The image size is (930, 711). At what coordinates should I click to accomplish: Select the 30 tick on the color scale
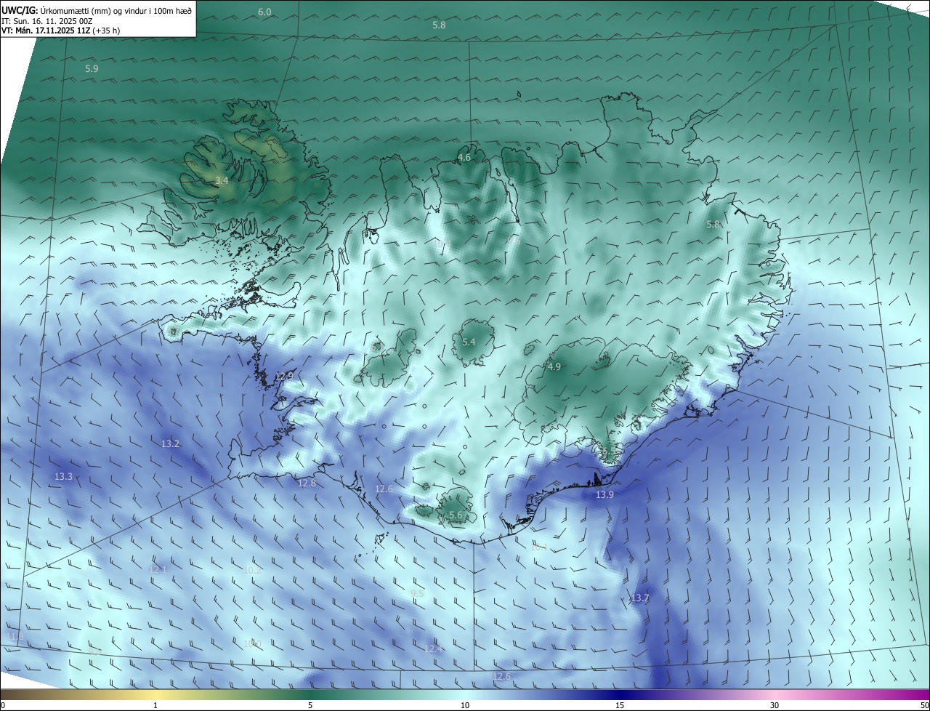click(775, 705)
